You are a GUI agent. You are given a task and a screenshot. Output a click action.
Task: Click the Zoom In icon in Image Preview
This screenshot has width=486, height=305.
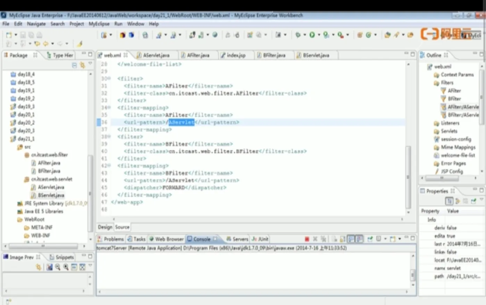(66, 267)
